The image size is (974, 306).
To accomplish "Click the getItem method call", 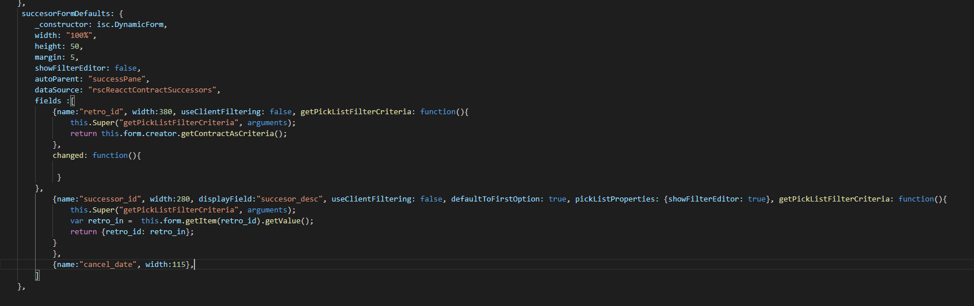I will (198, 220).
